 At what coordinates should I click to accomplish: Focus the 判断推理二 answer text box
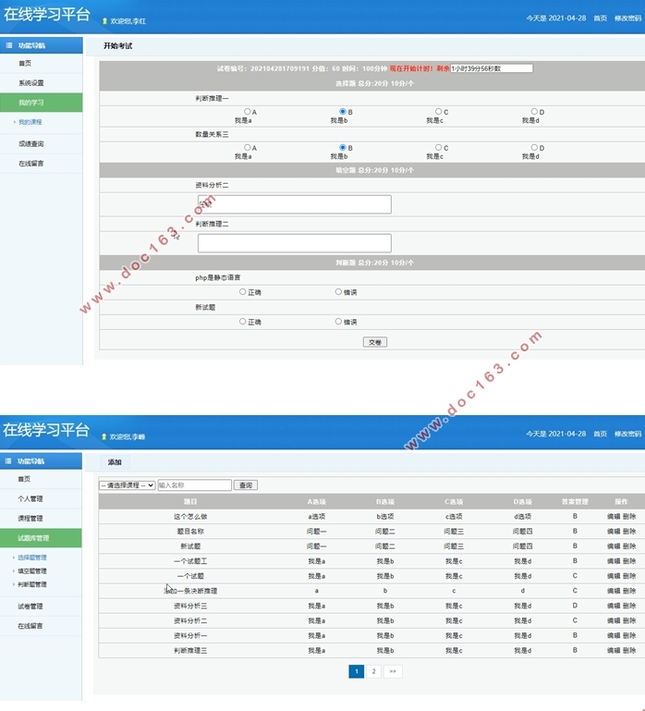[x=295, y=243]
